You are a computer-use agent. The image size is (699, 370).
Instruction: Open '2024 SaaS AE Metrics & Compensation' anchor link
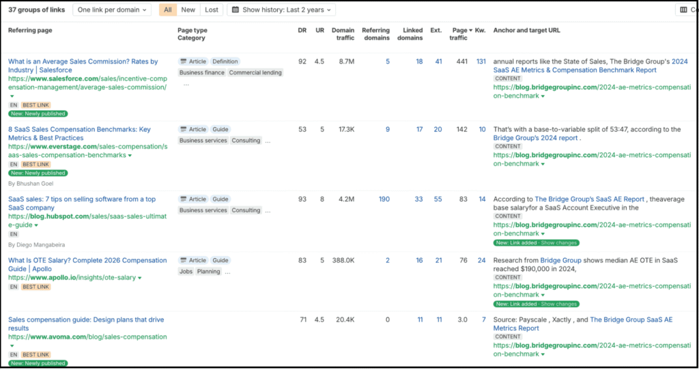point(590,66)
